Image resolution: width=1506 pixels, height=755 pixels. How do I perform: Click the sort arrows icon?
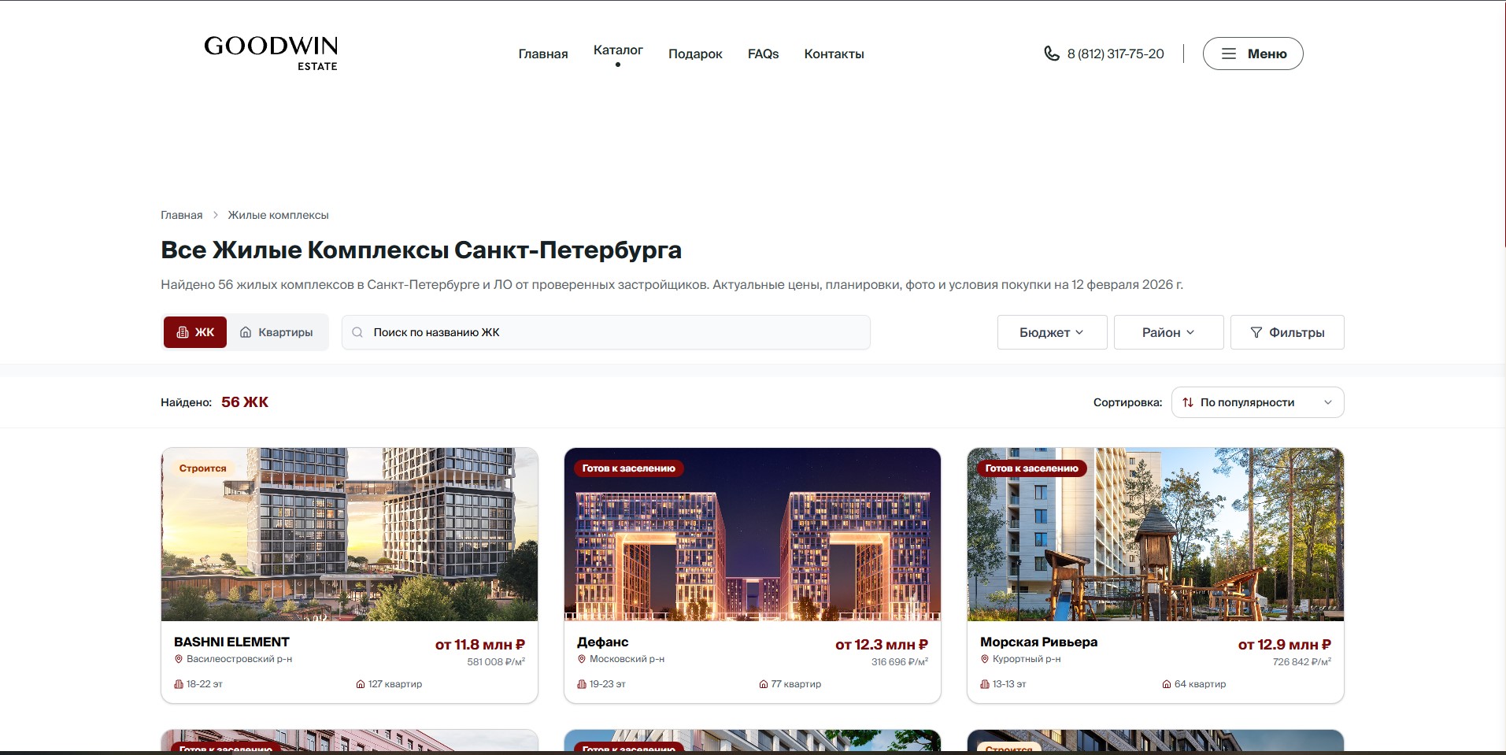(1188, 402)
